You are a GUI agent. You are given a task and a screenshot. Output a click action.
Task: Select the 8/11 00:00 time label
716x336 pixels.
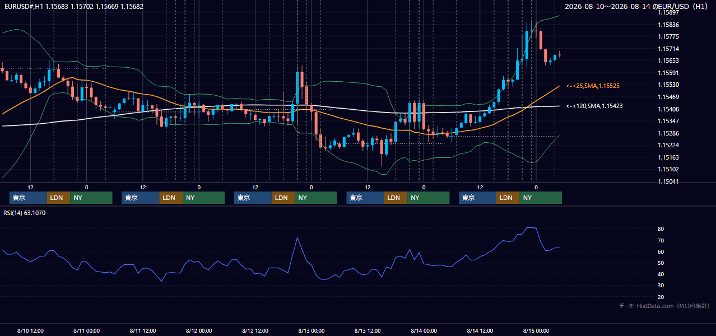[x=86, y=330]
